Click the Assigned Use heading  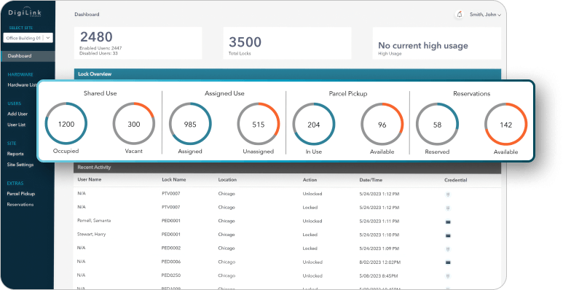(x=224, y=93)
